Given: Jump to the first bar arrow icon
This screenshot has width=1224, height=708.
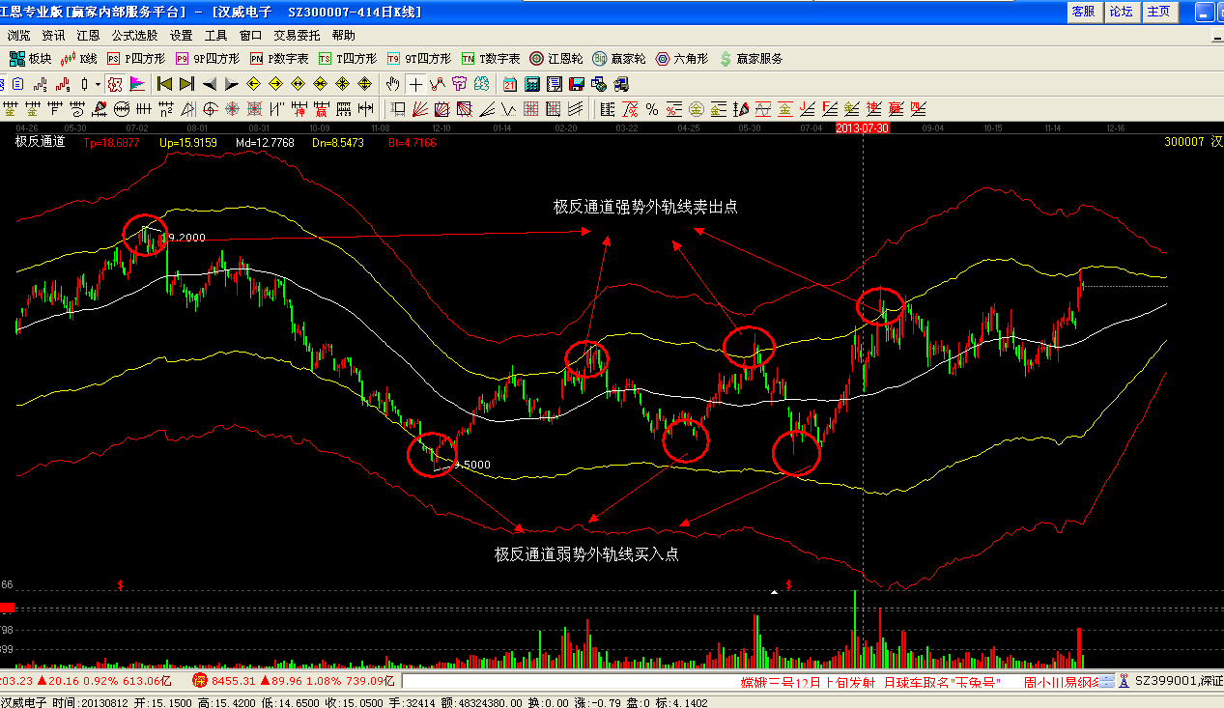Looking at the screenshot, I should pyautogui.click(x=164, y=84).
